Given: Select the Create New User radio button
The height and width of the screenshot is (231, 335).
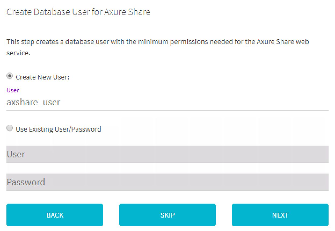Looking at the screenshot, I should click(10, 76).
